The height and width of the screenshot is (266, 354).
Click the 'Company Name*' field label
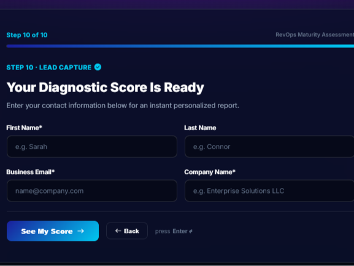coord(210,172)
